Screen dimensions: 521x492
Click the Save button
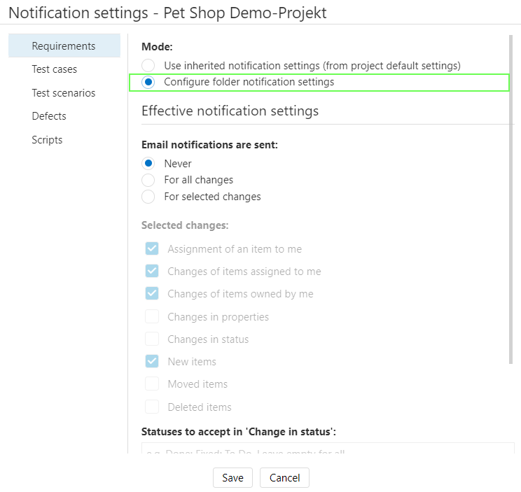point(232,478)
